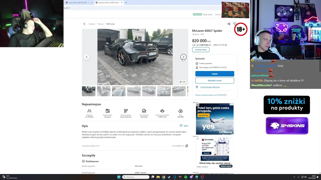Click the photo counter 7/28 icon
Viewport: 321px width, 180px height.
pyautogui.click(x=182, y=82)
